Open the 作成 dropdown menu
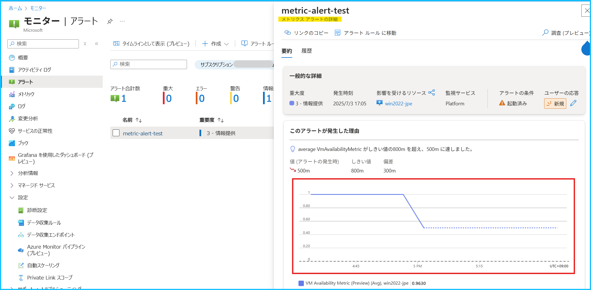The image size is (591, 290). coord(215,44)
